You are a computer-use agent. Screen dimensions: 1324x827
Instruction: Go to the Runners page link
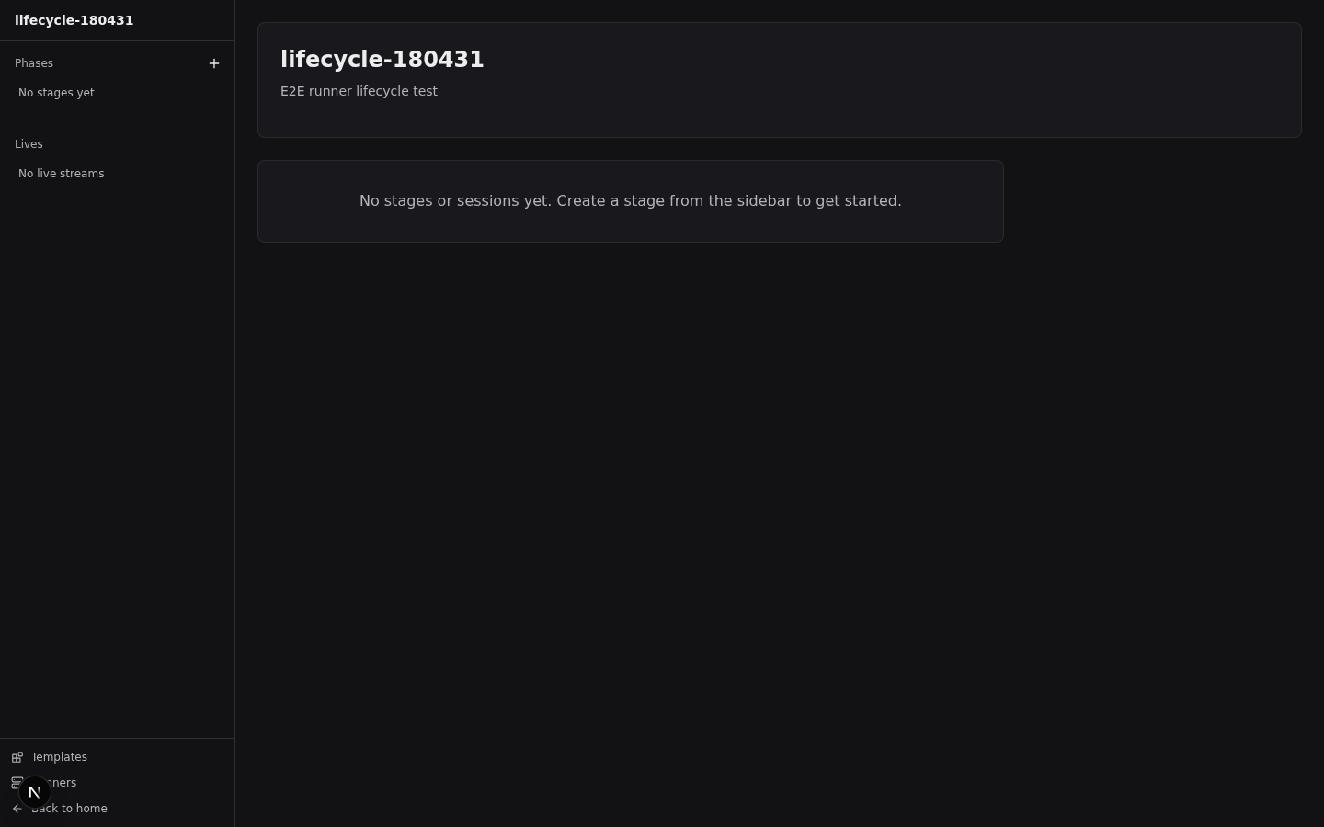click(x=64, y=783)
